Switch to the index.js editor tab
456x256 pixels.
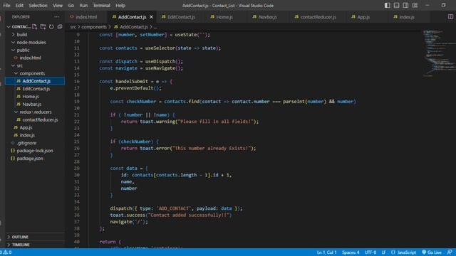(x=407, y=17)
